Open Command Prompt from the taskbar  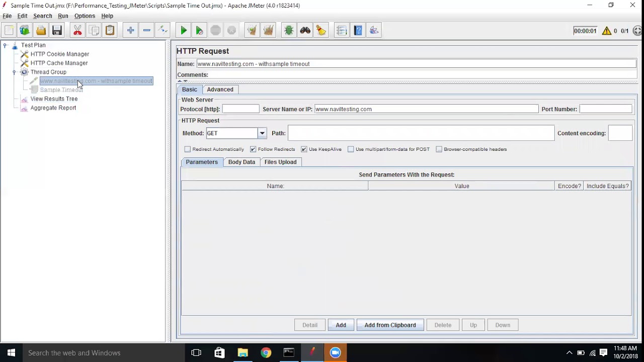click(x=289, y=353)
